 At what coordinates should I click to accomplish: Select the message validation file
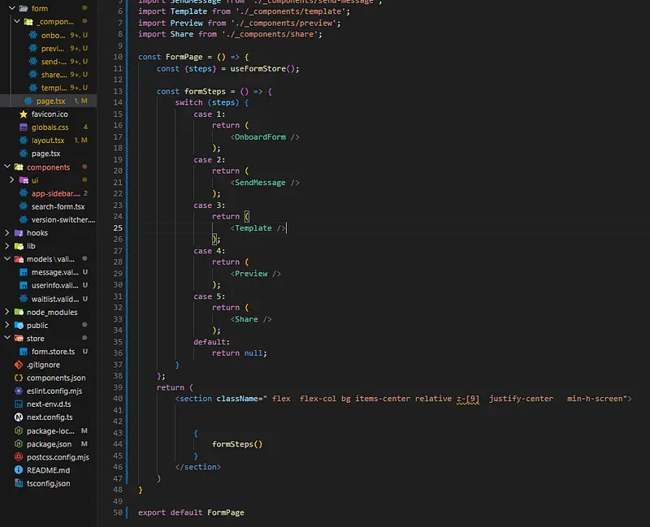53,272
